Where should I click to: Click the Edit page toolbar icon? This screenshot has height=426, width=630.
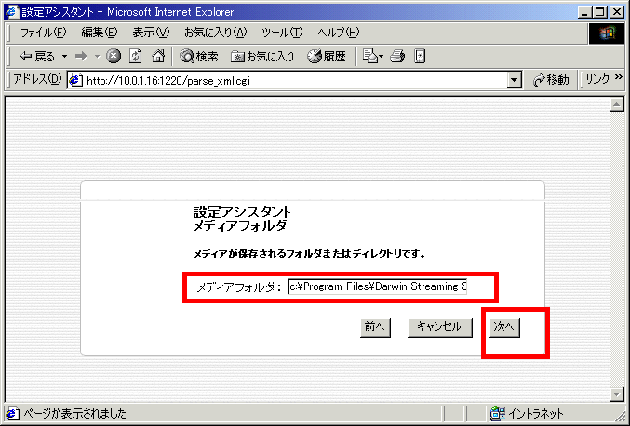tap(420, 57)
